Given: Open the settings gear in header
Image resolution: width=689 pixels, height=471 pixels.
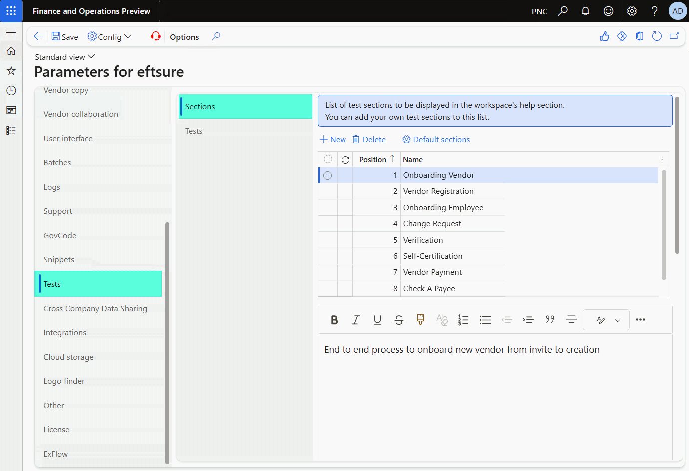Looking at the screenshot, I should pos(632,11).
